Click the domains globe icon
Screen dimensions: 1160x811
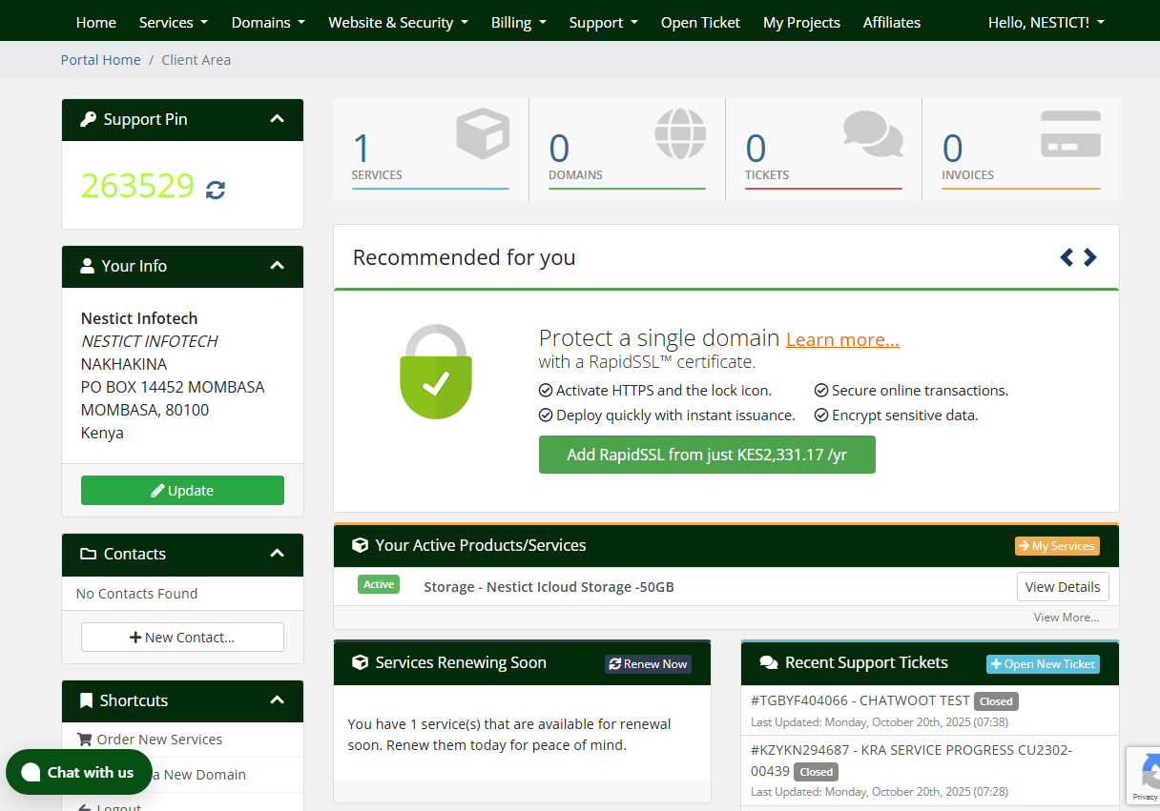pos(680,134)
